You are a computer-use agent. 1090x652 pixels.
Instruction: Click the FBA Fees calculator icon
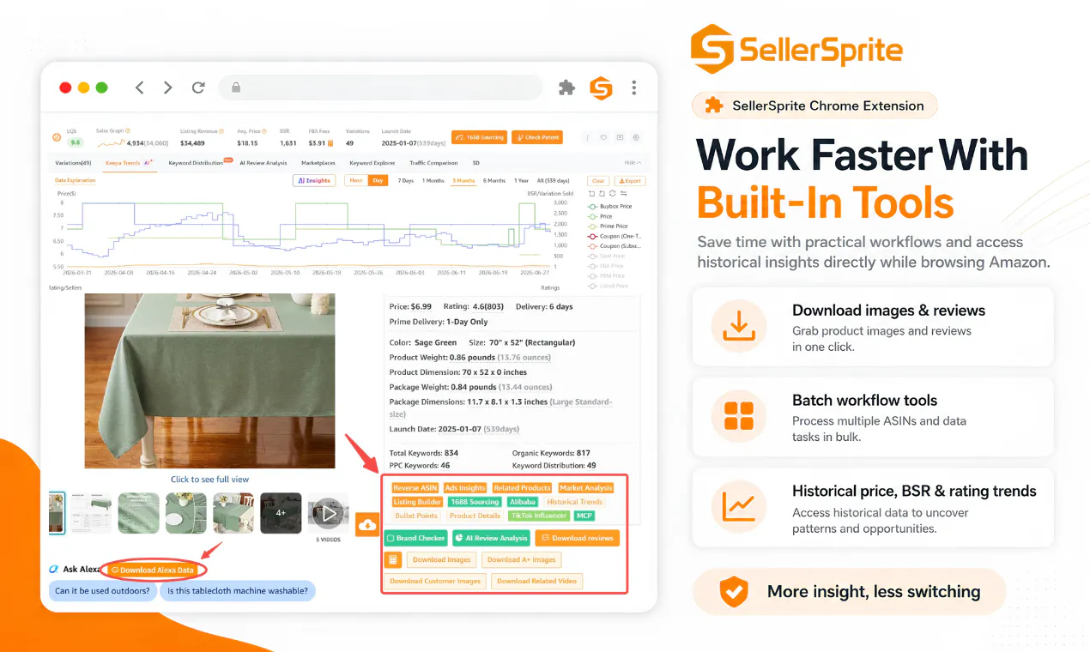(331, 142)
